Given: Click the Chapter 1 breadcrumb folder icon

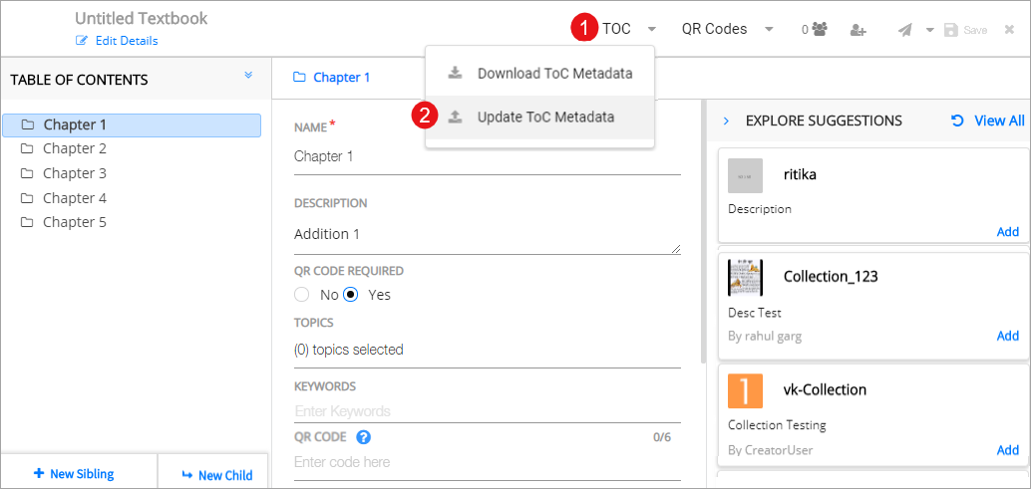Looking at the screenshot, I should click(x=299, y=78).
